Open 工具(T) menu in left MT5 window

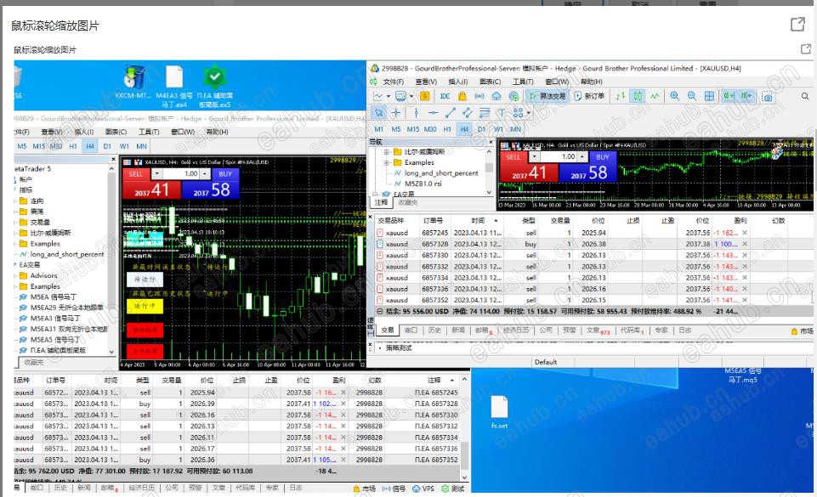pos(149,132)
